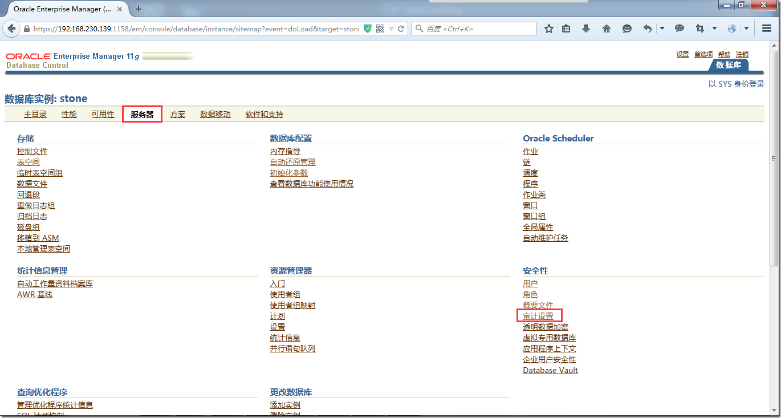Open the Database Vault link
Viewport: 781px width, 418px height.
pos(550,370)
